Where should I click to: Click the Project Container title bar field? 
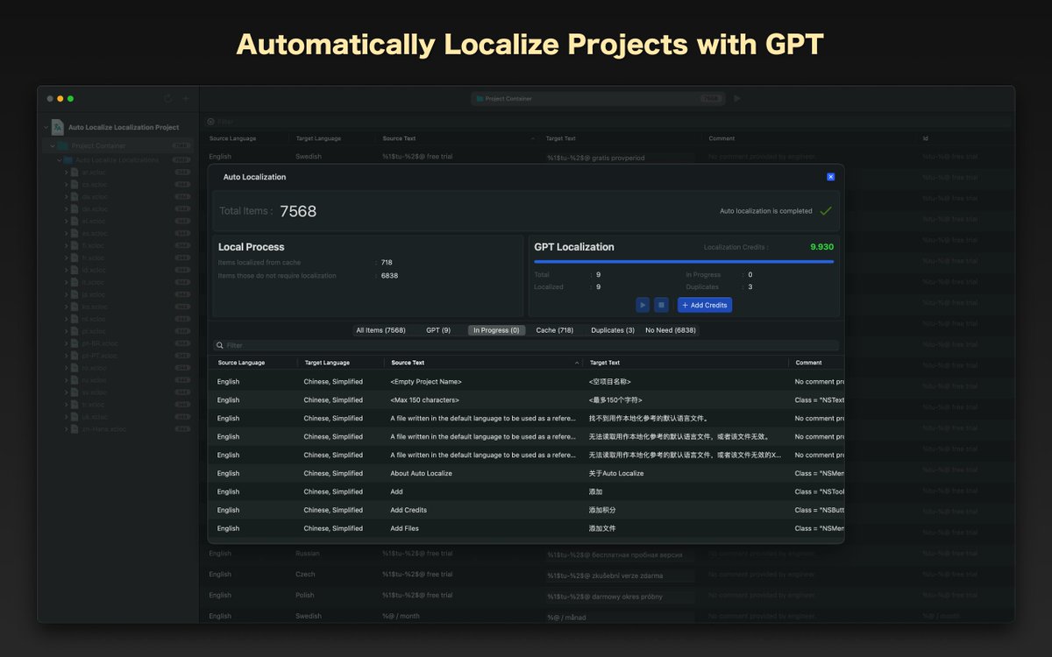click(x=598, y=99)
